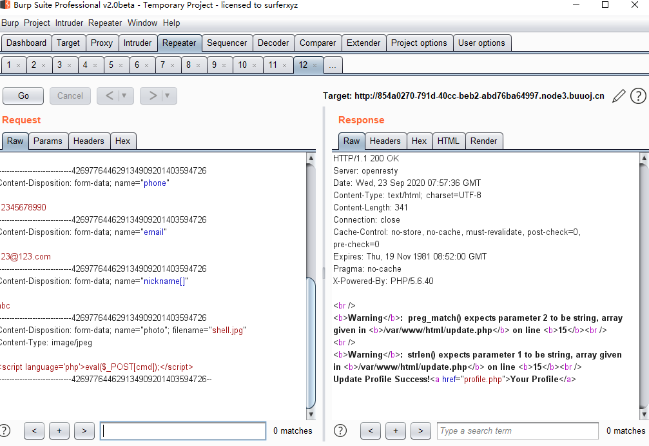This screenshot has width=649, height=446.
Task: Open the Intruder menu
Action: [69, 23]
